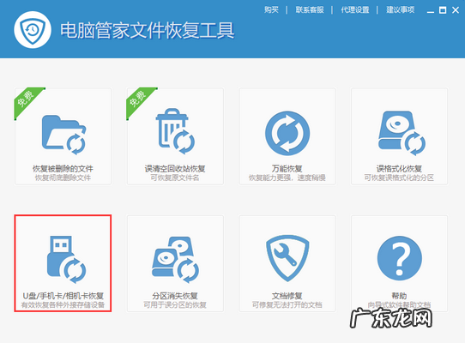
Task: Click the question mark 帮助 icon
Action: [x=400, y=258]
